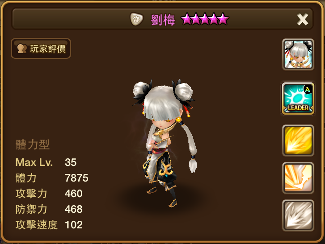Click the 體力型 type label
325x244 pixels.
33,145
